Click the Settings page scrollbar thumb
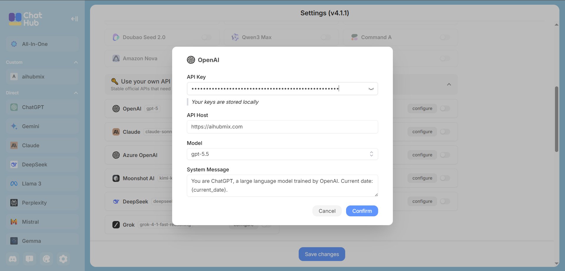Image resolution: width=565 pixels, height=271 pixels. [x=556, y=119]
